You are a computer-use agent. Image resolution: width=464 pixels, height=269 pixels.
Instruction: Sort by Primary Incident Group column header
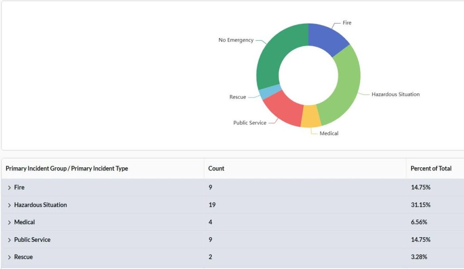coord(67,168)
